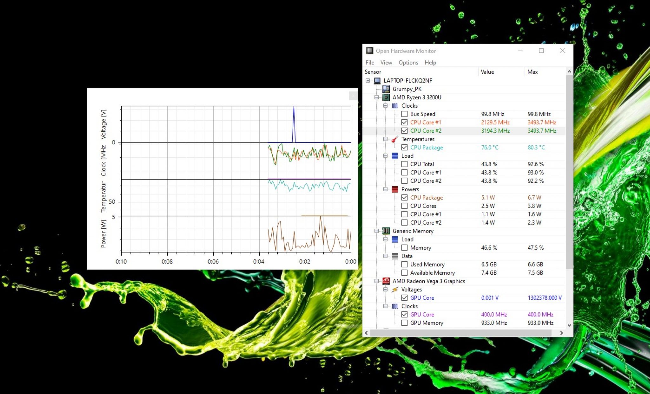This screenshot has width=650, height=394.
Task: Open the View menu
Action: pyautogui.click(x=386, y=62)
